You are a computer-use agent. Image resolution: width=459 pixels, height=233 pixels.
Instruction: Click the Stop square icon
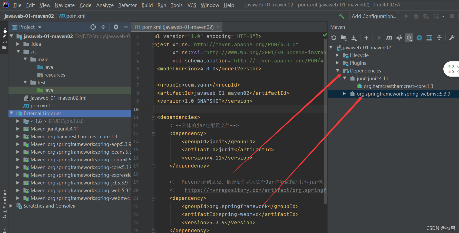coord(452,16)
